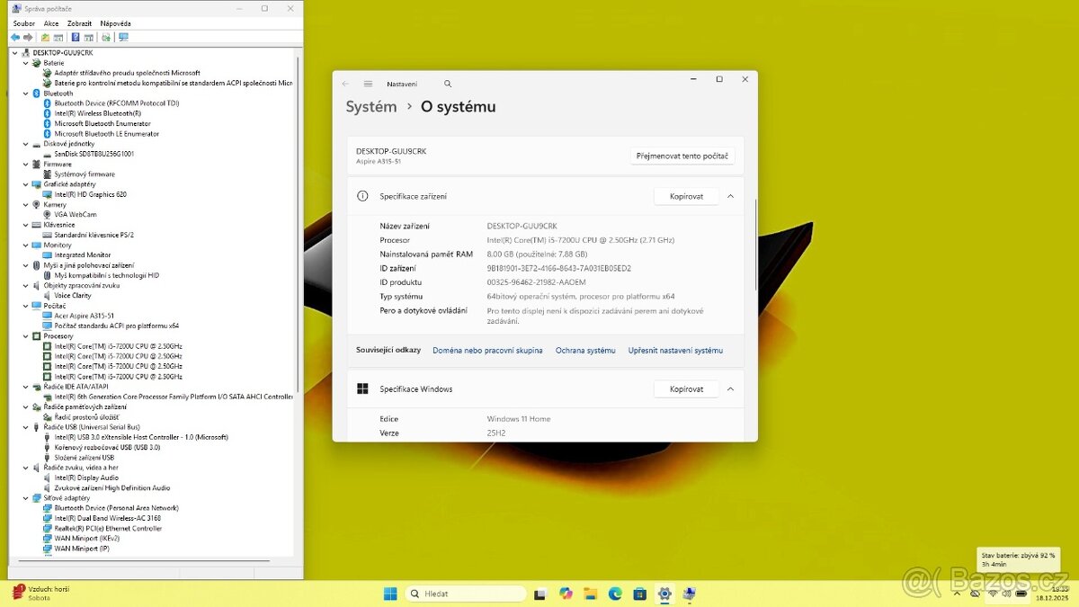Open Microsoft Edge from the taskbar
This screenshot has width=1079, height=607.
pos(615,594)
